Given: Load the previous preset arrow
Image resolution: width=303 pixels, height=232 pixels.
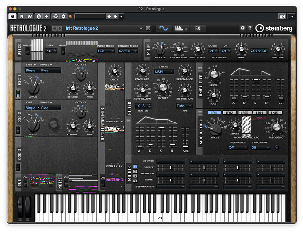Looking at the screenshot, I should pyautogui.click(x=55, y=28).
